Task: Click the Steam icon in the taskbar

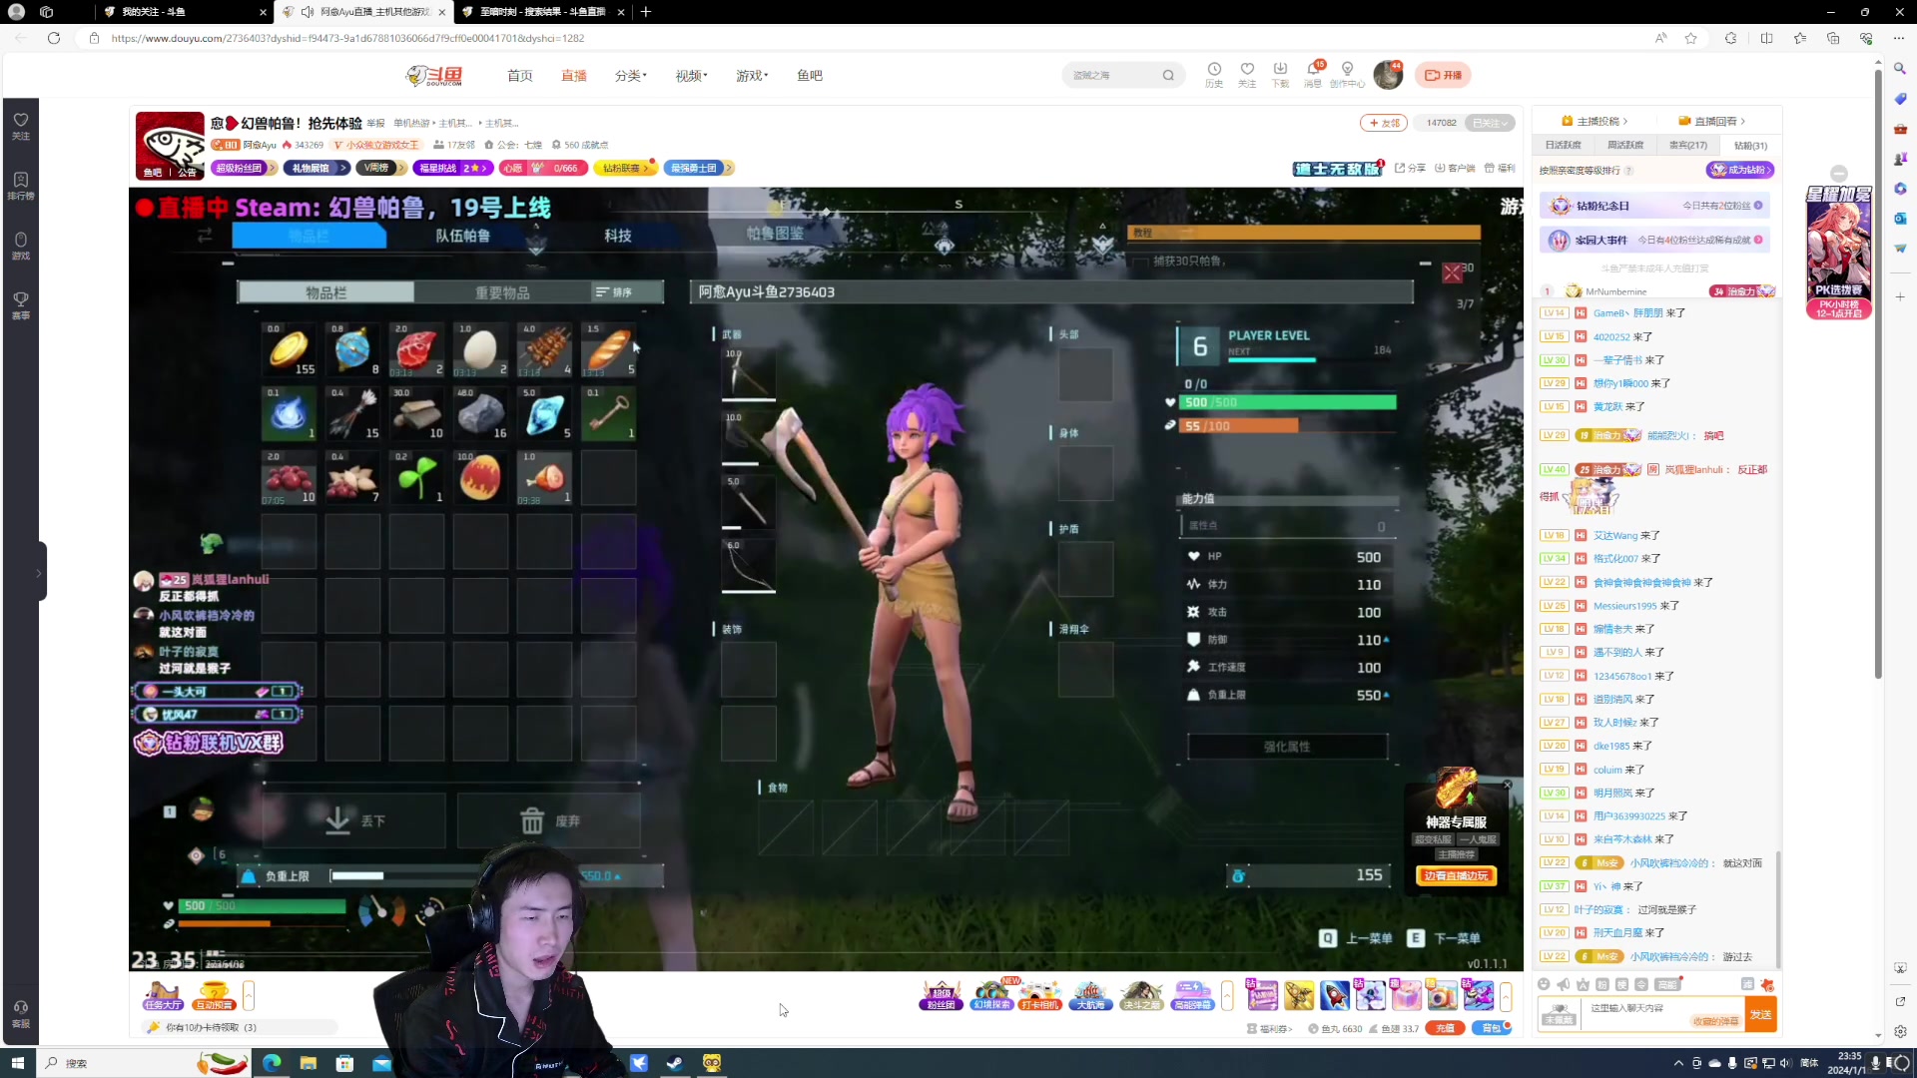Action: coord(675,1063)
